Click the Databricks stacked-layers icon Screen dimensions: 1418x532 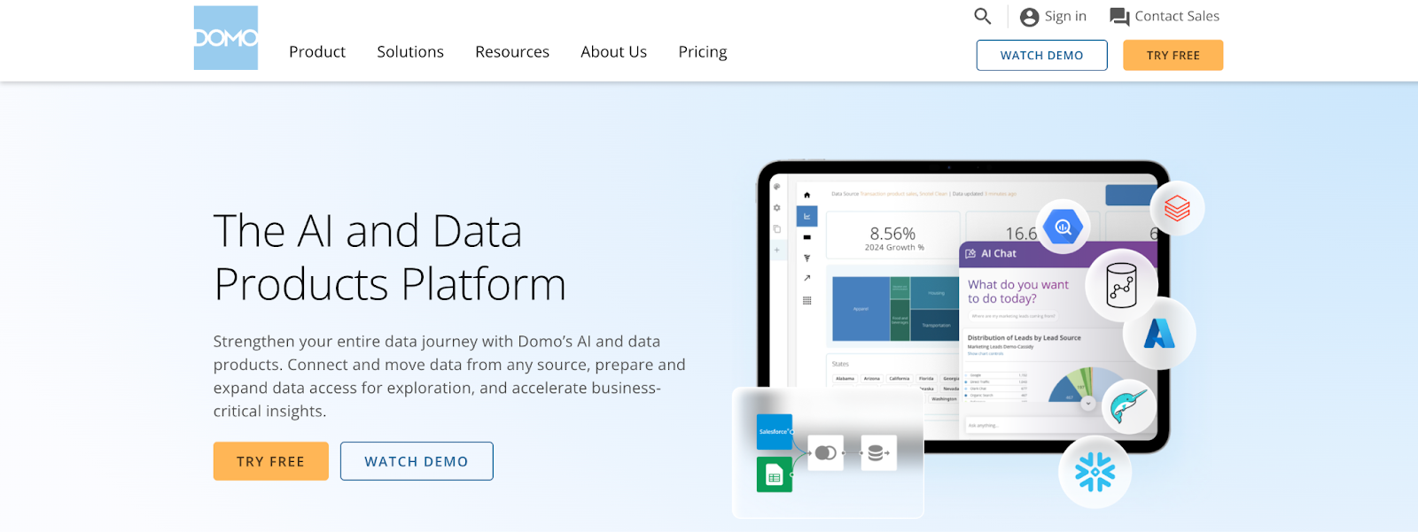pyautogui.click(x=1177, y=208)
